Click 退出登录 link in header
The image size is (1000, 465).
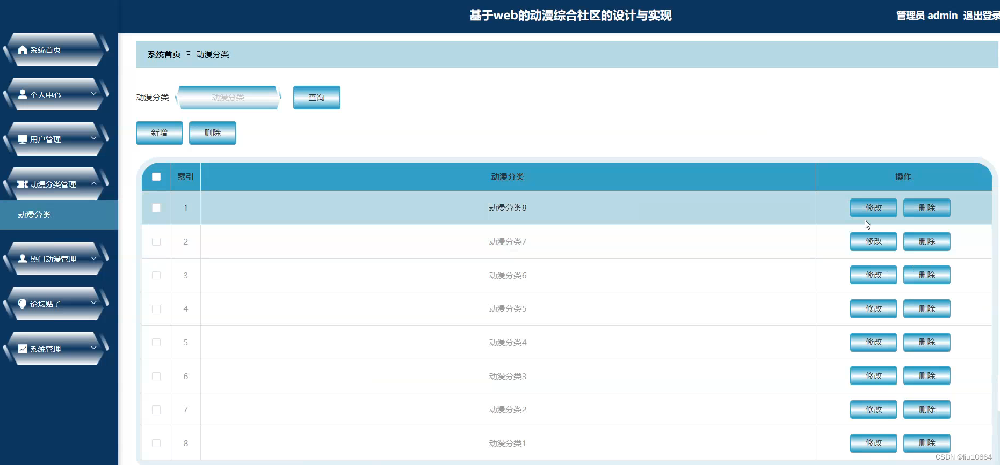tap(981, 16)
